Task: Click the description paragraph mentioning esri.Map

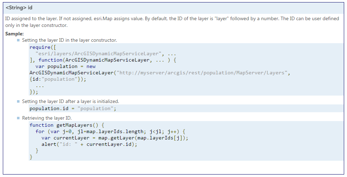Action: 172,22
